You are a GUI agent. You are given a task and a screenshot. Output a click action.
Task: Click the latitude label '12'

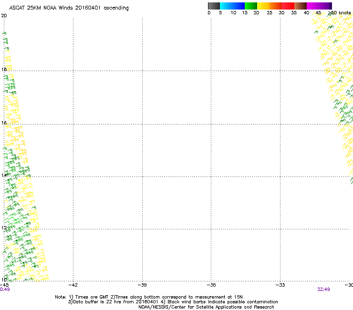pyautogui.click(x=4, y=228)
